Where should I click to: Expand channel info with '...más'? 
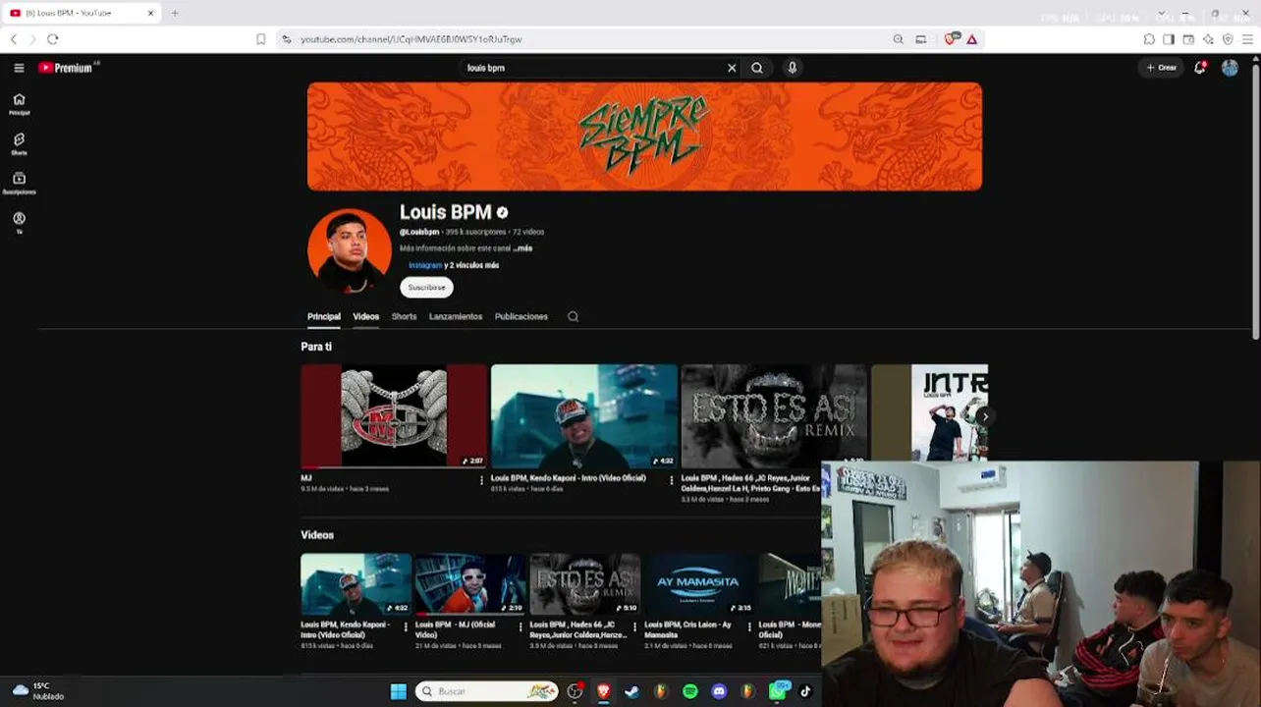(x=522, y=248)
